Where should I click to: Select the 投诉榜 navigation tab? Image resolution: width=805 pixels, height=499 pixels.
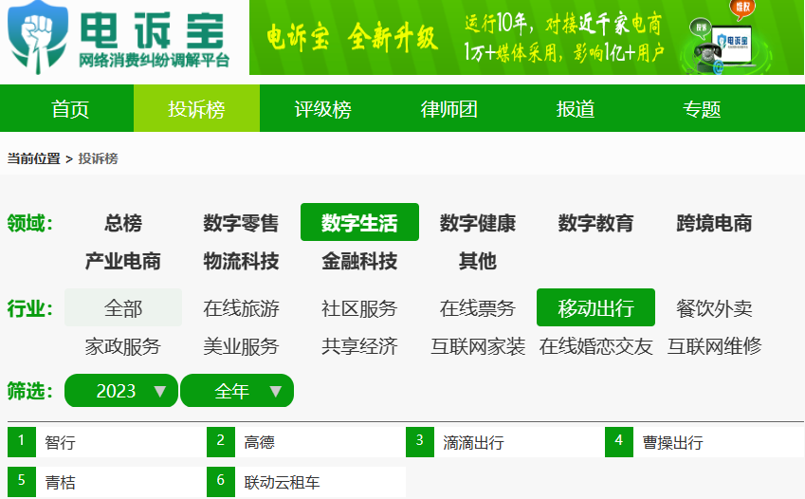coord(196,108)
